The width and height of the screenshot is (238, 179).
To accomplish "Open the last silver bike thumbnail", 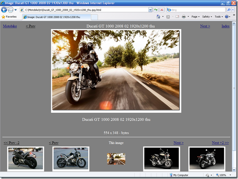I will [207, 158].
